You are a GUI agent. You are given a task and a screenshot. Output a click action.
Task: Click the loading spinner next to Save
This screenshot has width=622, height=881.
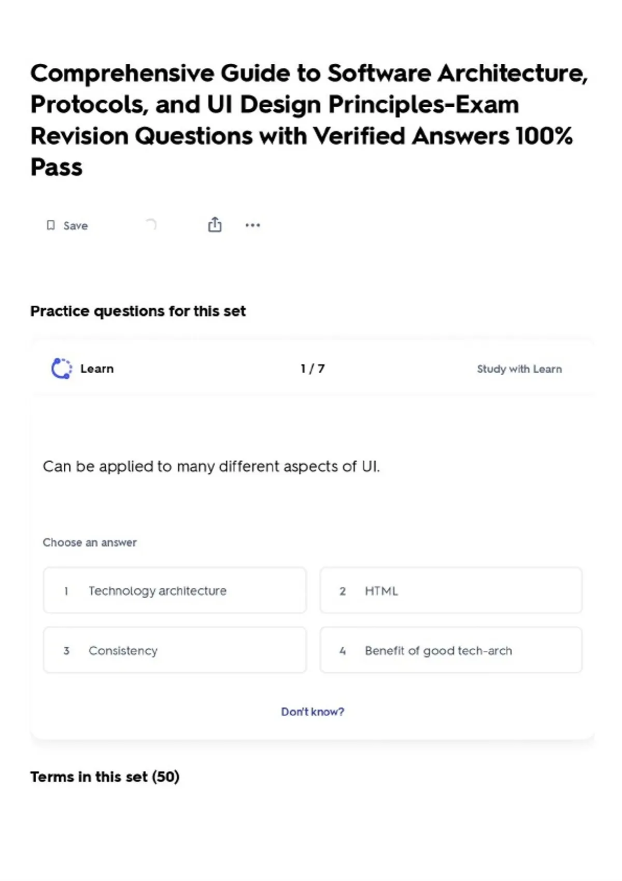(x=151, y=224)
